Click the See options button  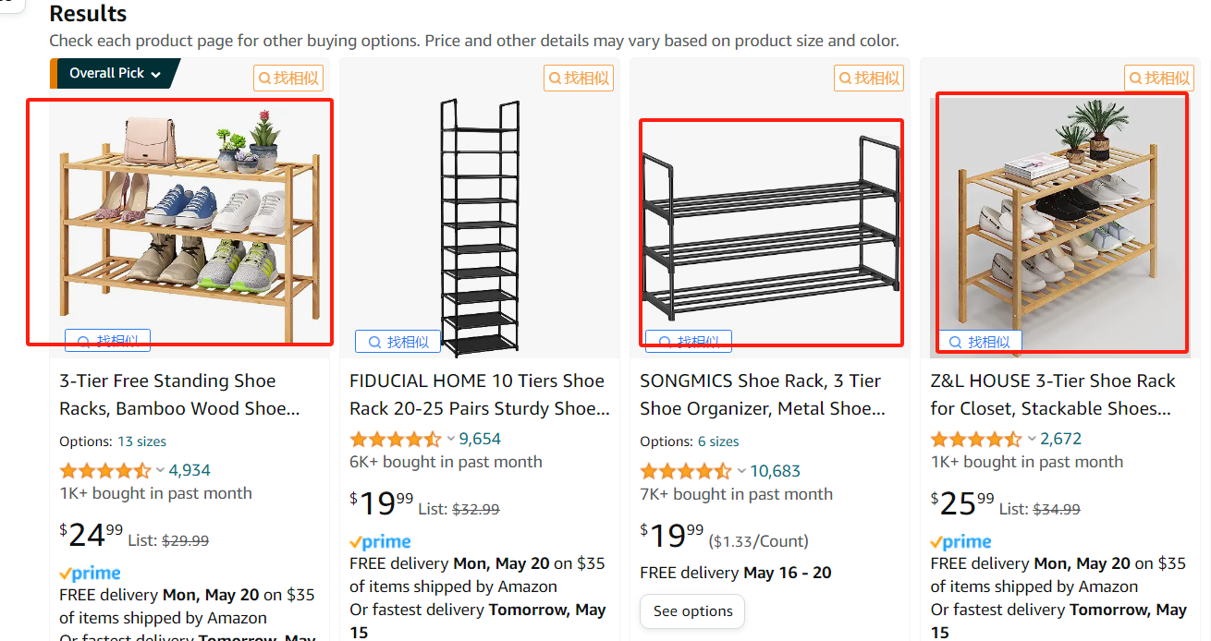coord(692,611)
